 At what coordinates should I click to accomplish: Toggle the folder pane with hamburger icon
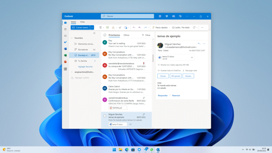(94, 33)
